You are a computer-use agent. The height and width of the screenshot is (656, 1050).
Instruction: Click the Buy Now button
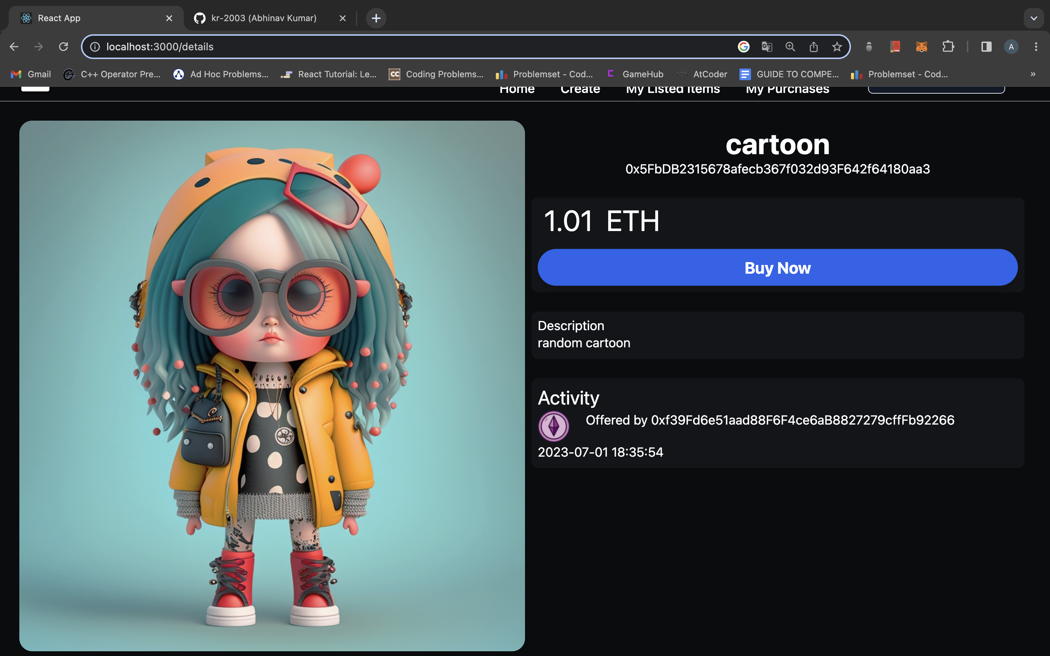click(x=777, y=267)
